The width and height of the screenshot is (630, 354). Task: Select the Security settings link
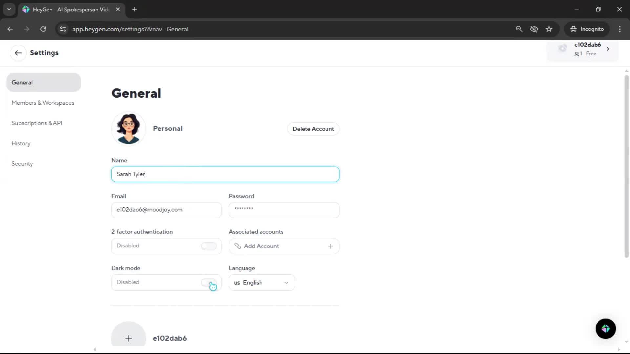tap(22, 164)
